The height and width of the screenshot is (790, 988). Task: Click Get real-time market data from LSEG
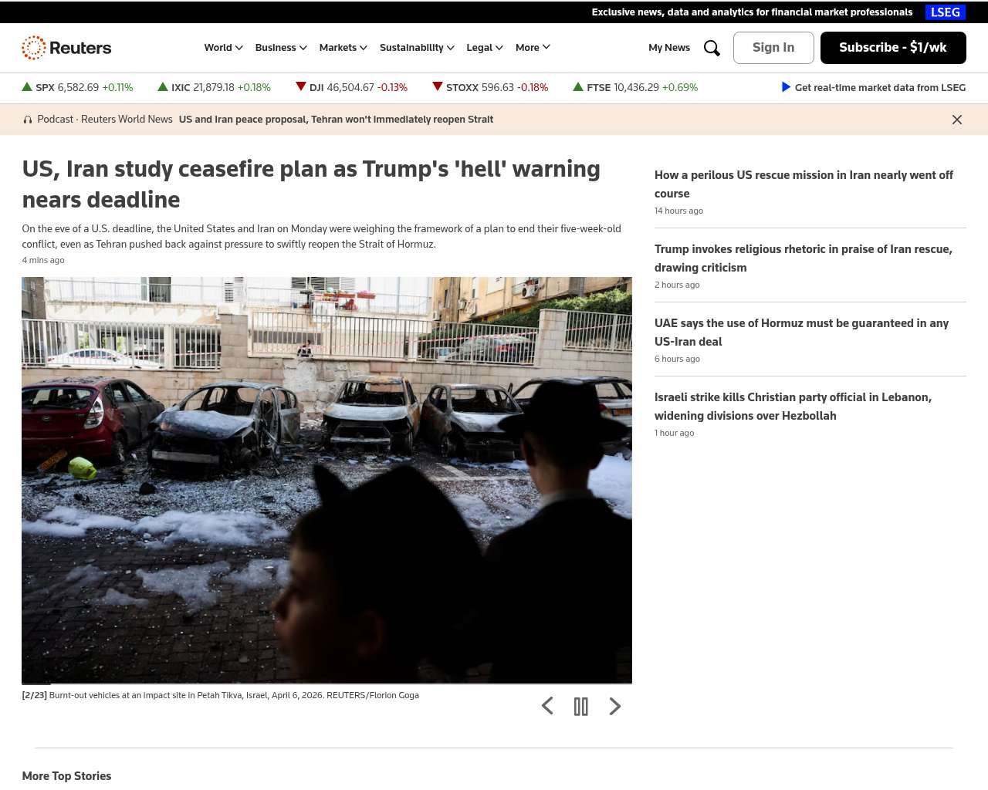tap(880, 88)
